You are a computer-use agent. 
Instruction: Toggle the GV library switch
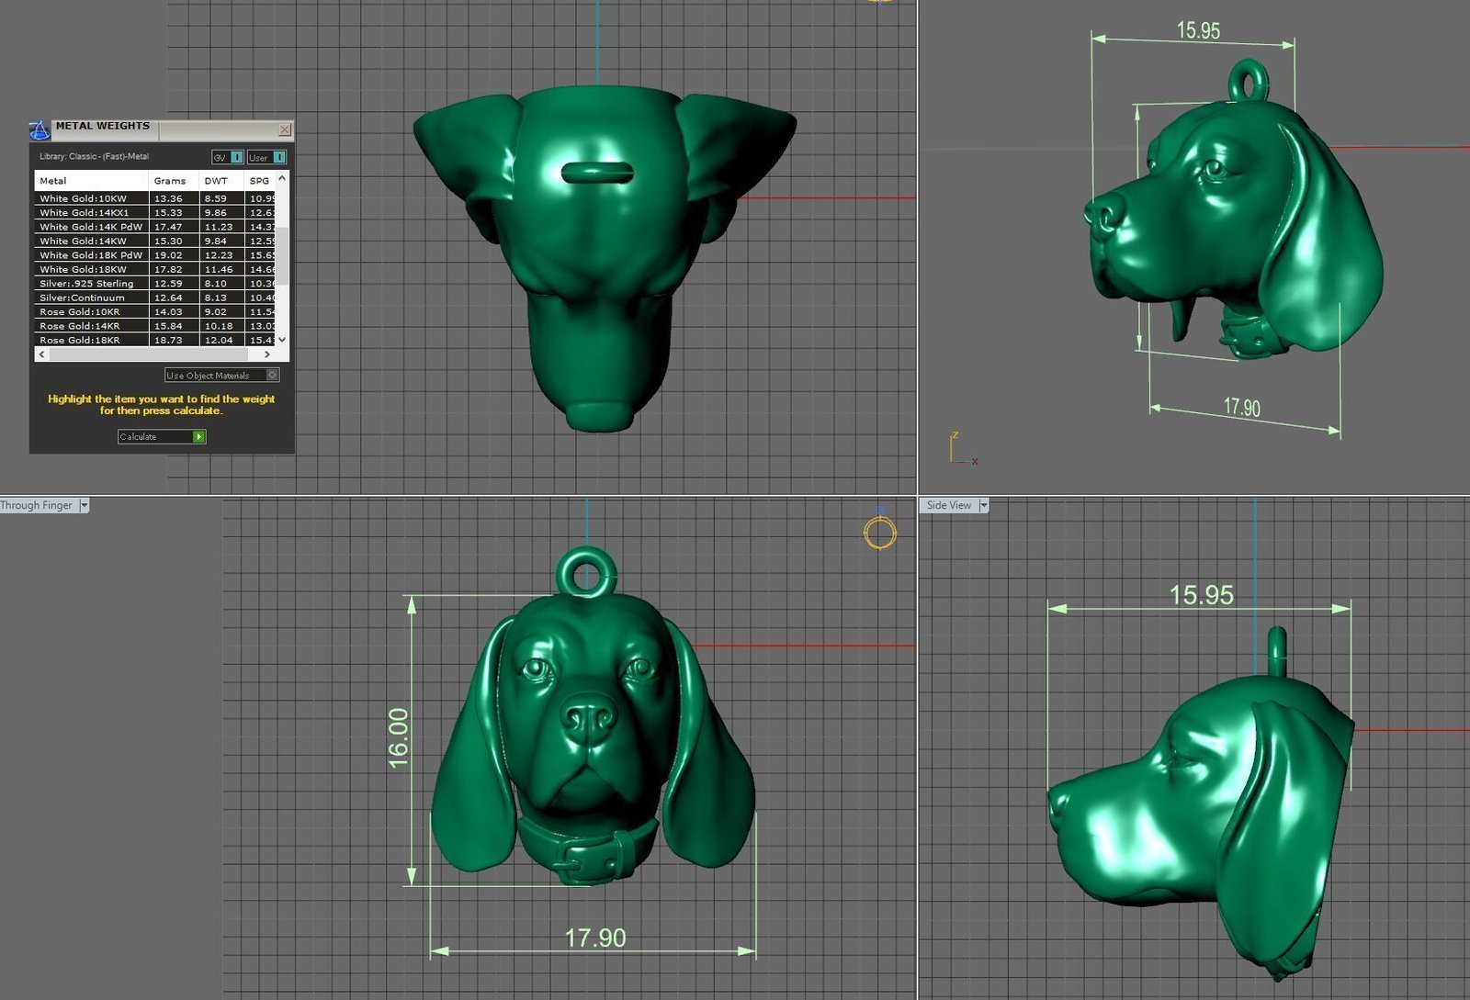[x=236, y=157]
